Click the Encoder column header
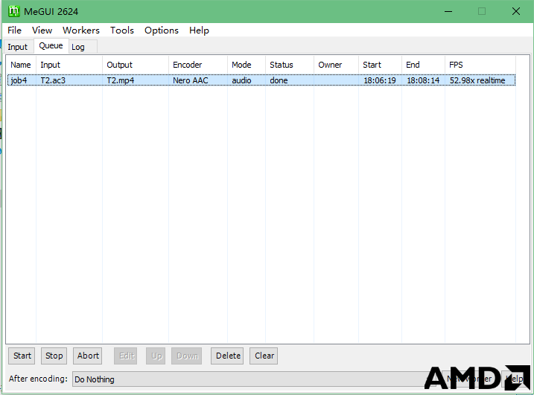534x395 pixels. [x=198, y=65]
